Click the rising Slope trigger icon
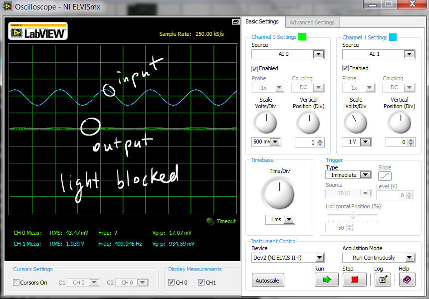429x299 pixels. coord(385,176)
